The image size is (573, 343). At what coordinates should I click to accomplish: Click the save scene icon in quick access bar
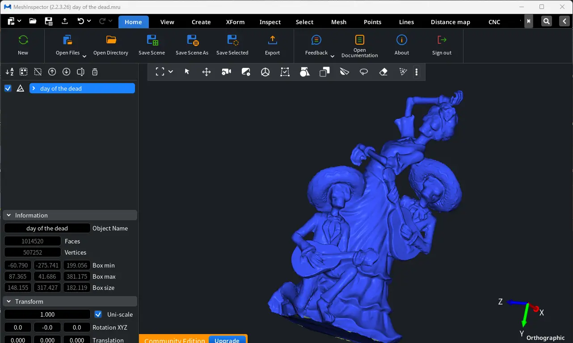49,21
